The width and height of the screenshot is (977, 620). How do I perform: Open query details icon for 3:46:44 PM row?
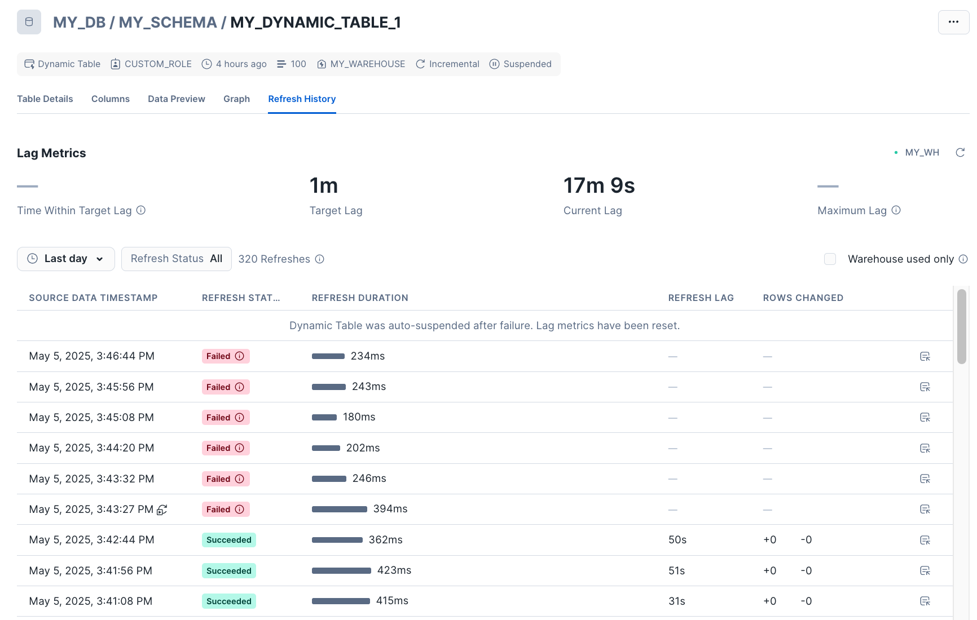tap(925, 356)
